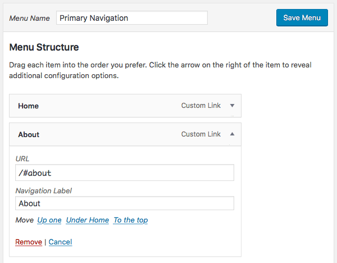Click the Menu Structure heading
The width and height of the screenshot is (337, 263).
(44, 47)
